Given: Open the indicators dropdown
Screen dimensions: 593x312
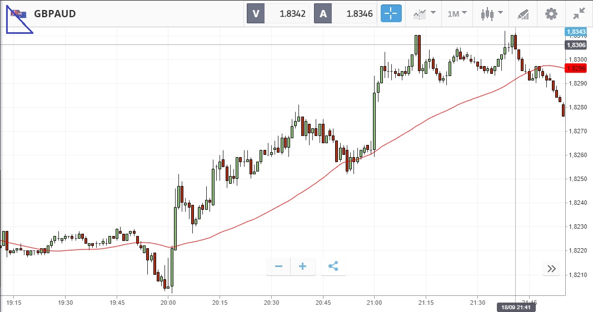Looking at the screenshot, I should [x=424, y=13].
